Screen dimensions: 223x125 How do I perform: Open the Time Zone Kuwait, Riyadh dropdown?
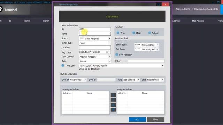121,66
